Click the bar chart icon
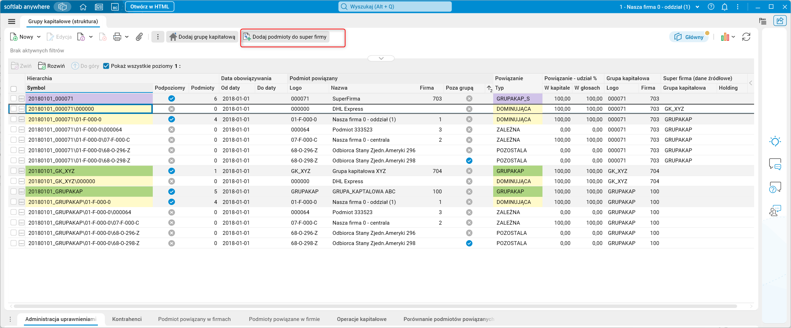791x328 pixels. [x=725, y=37]
